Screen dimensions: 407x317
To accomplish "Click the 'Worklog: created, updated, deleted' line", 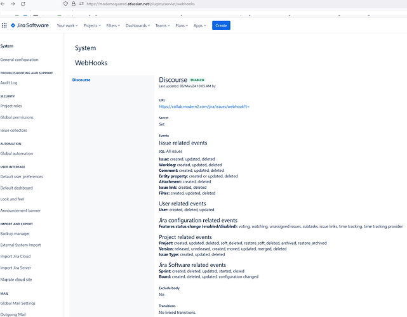I will coord(190,165).
